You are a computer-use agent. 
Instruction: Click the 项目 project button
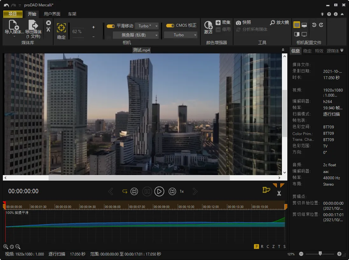13,14
